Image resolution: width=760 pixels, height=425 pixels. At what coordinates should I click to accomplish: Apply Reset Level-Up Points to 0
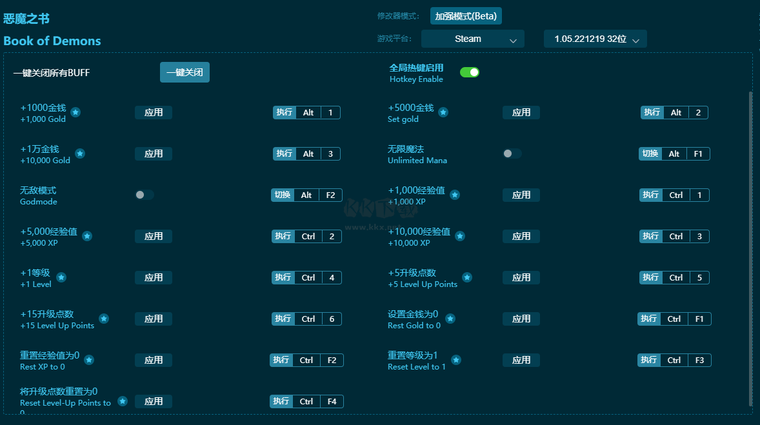[x=154, y=400]
